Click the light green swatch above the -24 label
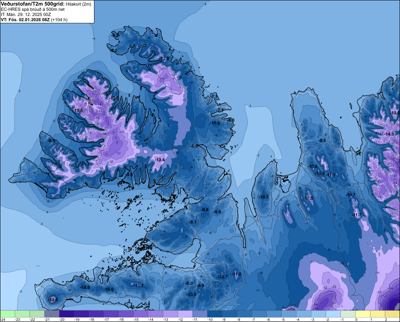The image size is (400, 322). tap(8, 314)
